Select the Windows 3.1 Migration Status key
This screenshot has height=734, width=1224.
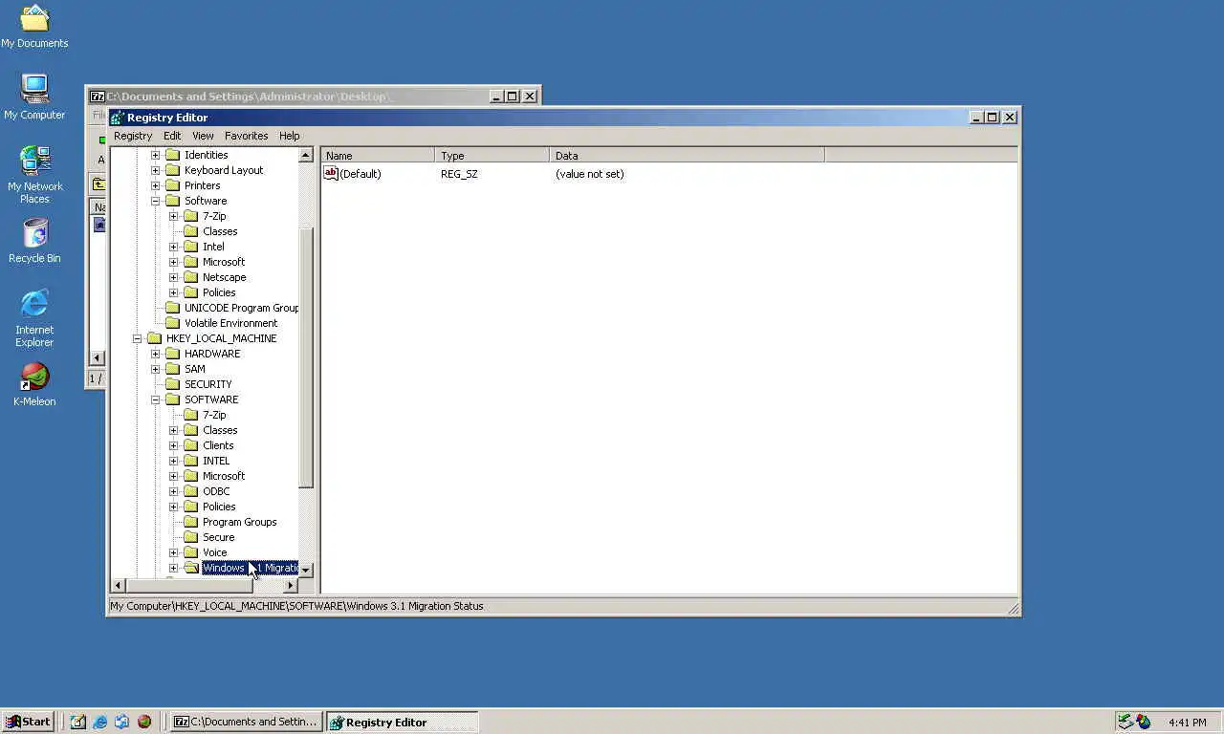(251, 568)
